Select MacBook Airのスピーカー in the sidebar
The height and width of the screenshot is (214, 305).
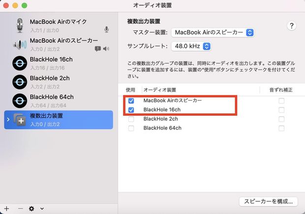59,45
